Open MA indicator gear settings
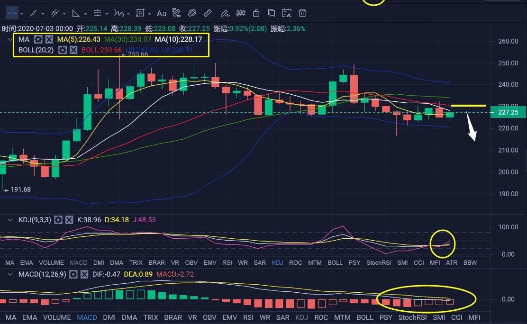The height and width of the screenshot is (324, 527). tap(38, 39)
